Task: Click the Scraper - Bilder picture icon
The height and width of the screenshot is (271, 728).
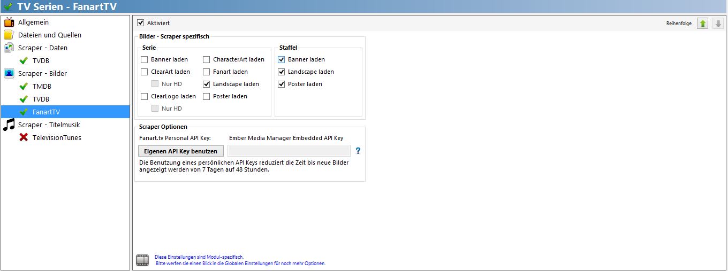Action: [x=9, y=74]
